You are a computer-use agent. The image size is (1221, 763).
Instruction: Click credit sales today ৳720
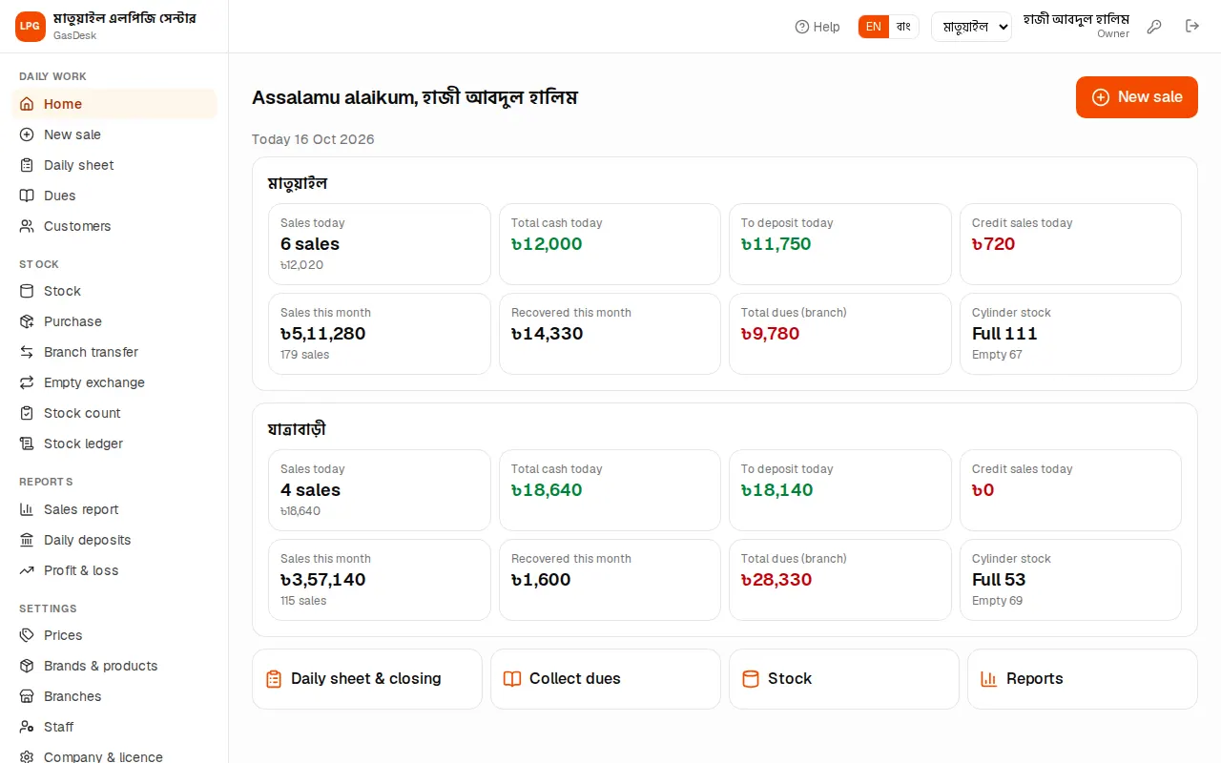994,244
